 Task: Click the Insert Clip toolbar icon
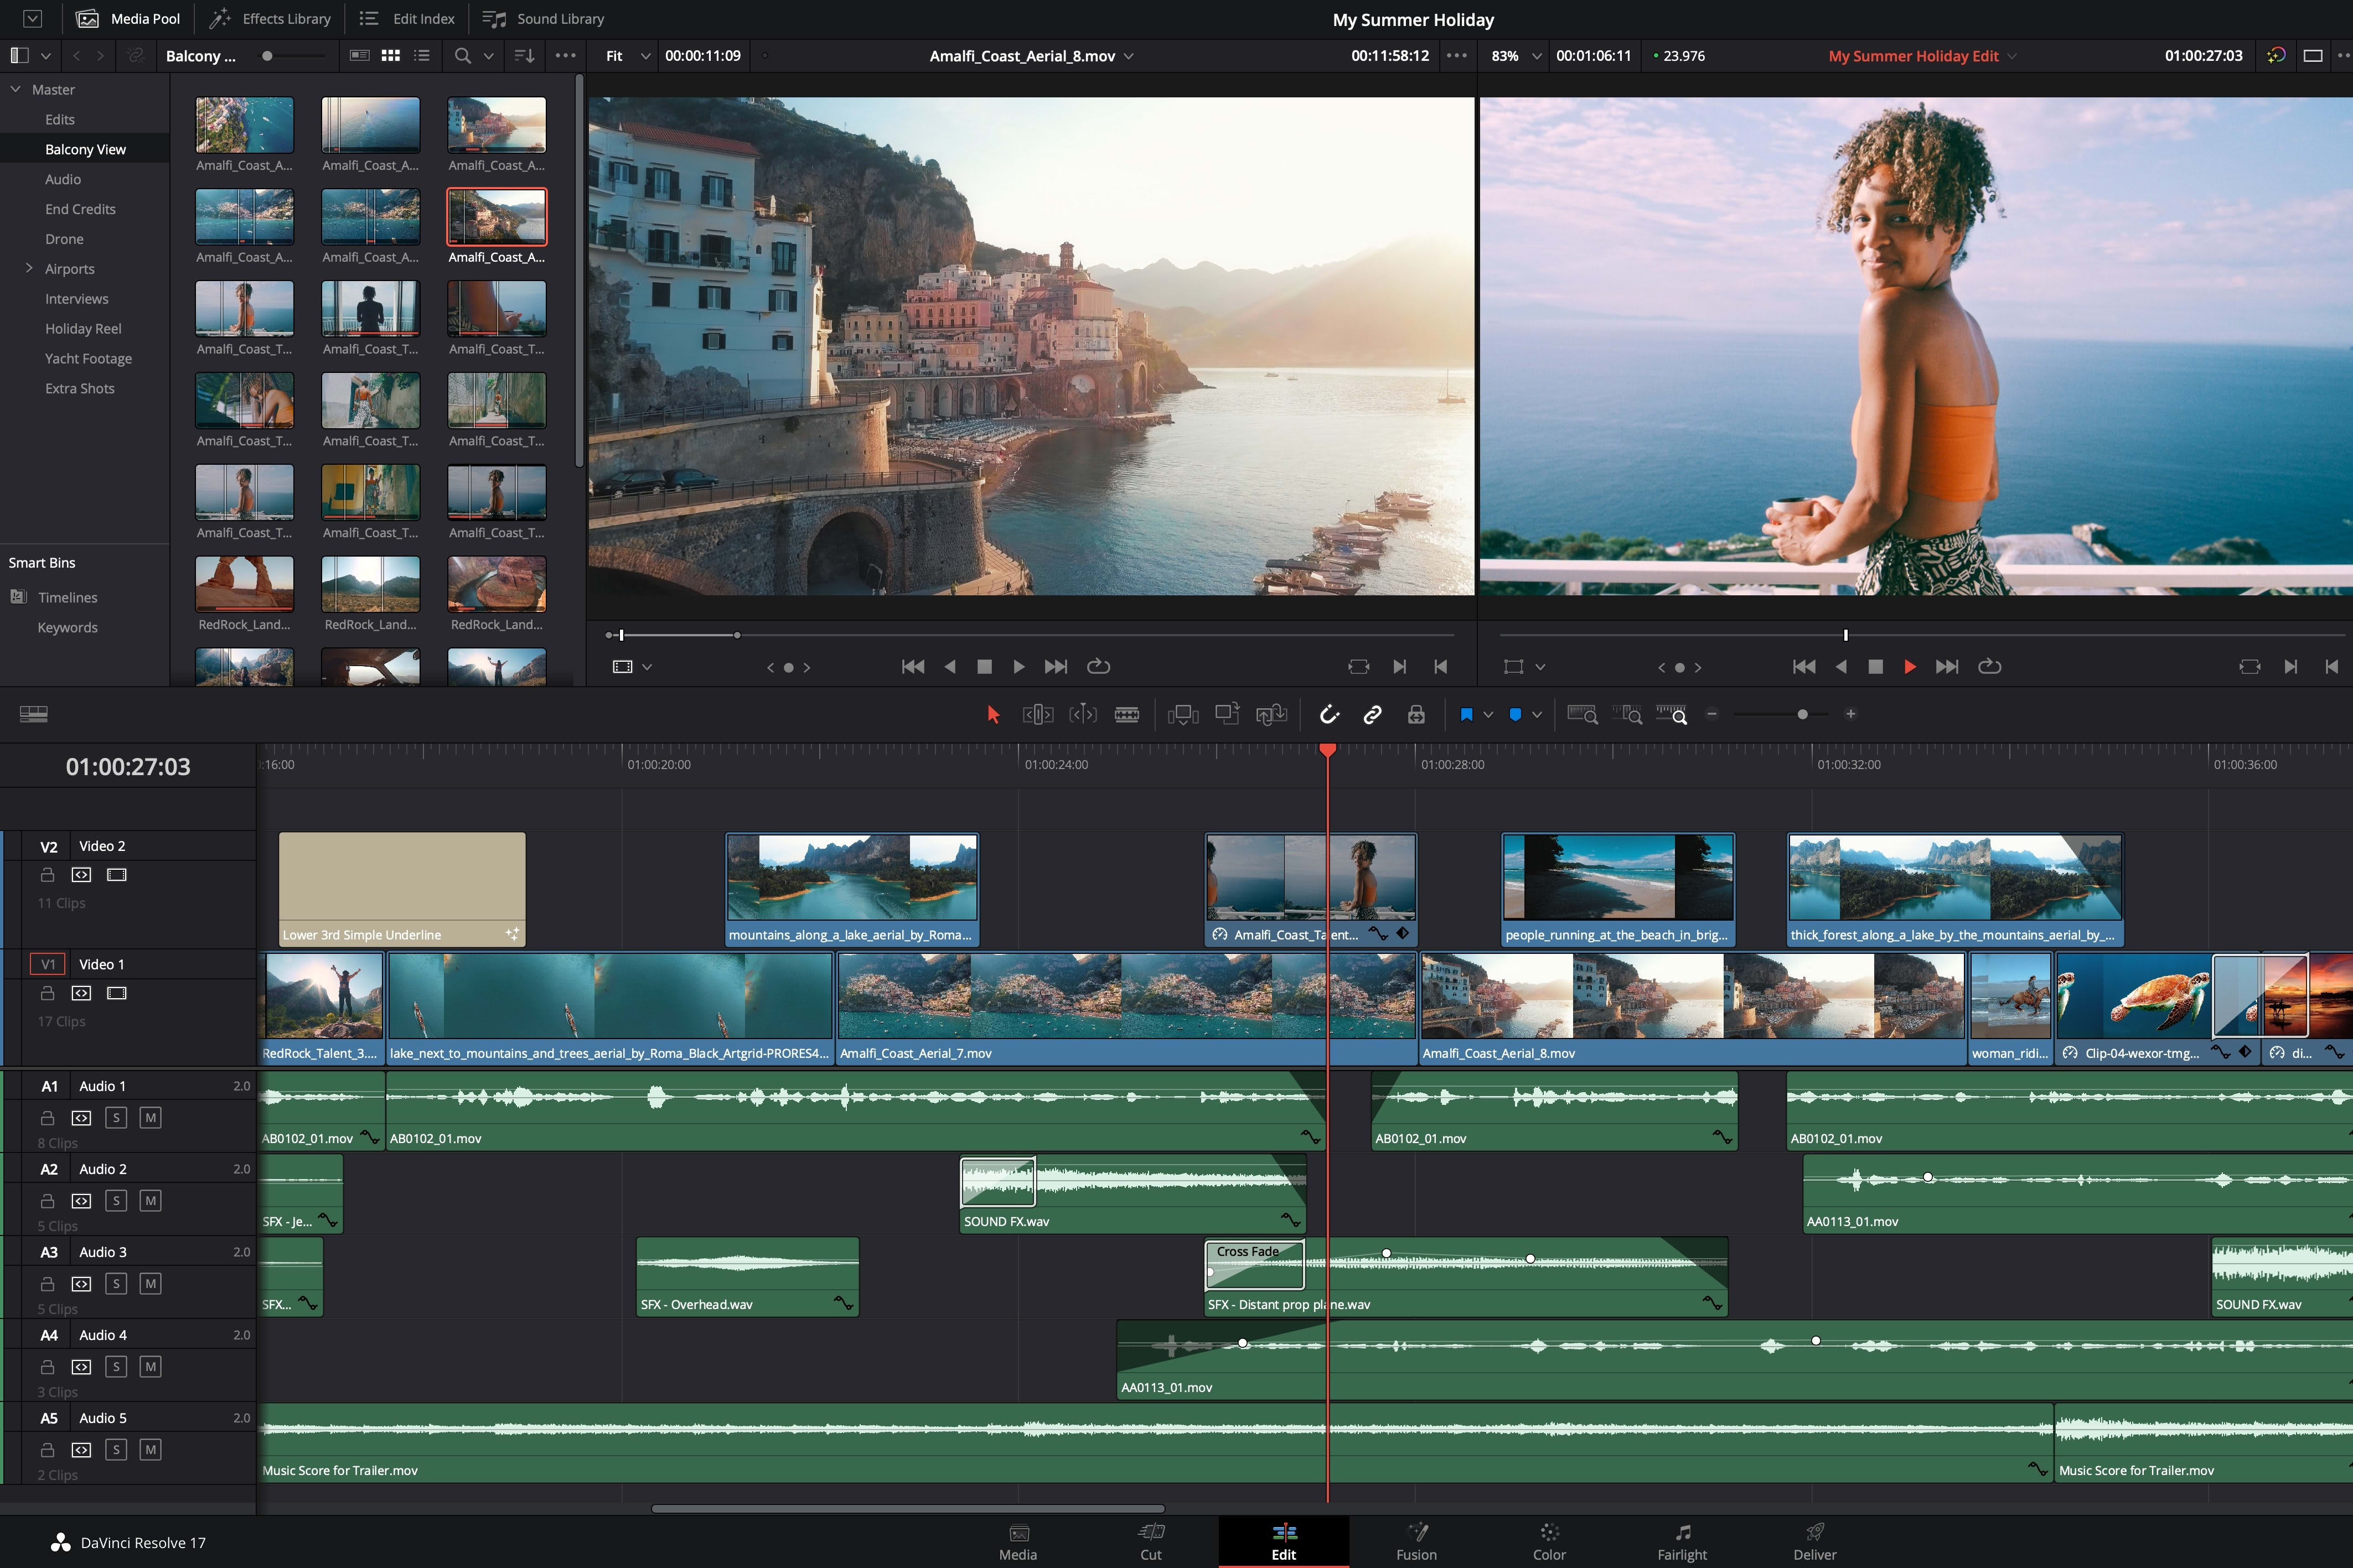tap(1182, 714)
